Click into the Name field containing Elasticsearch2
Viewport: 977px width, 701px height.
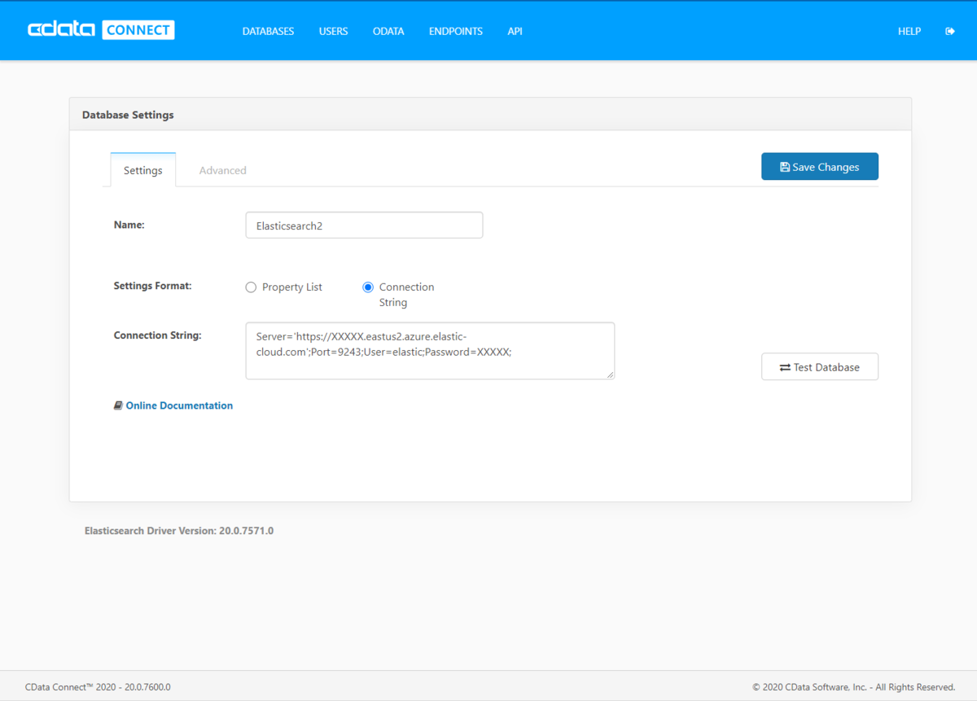[364, 226]
